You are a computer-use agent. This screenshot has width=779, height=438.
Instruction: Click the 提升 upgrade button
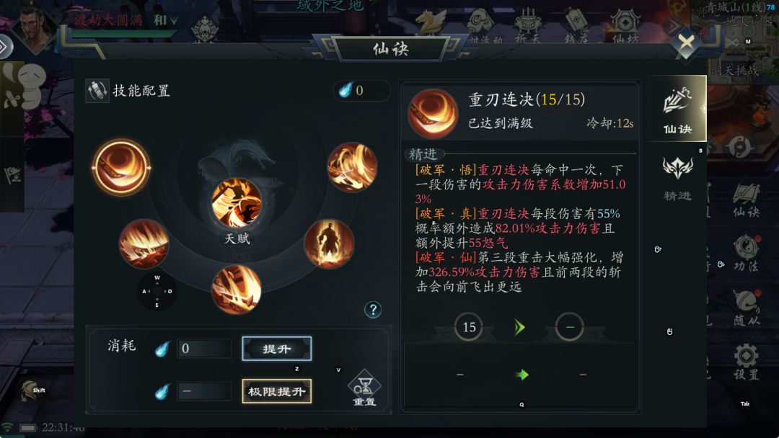pyautogui.click(x=277, y=349)
